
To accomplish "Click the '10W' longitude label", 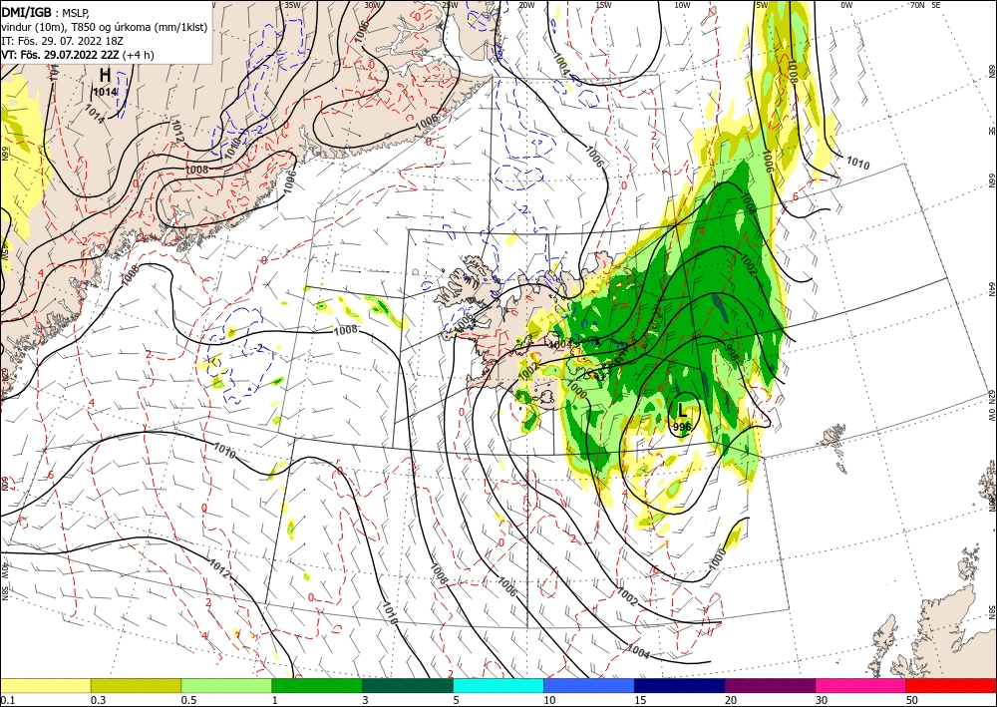I will 682,4.
